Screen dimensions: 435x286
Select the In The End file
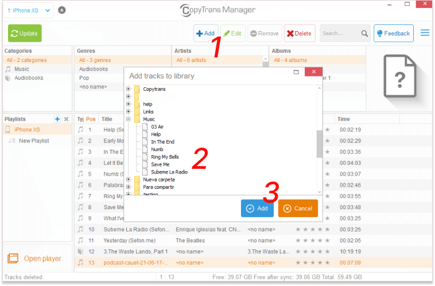[162, 142]
